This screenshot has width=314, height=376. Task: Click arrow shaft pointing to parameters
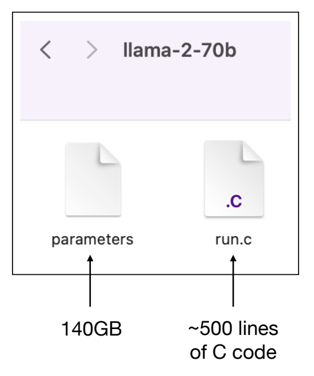pos(90,284)
